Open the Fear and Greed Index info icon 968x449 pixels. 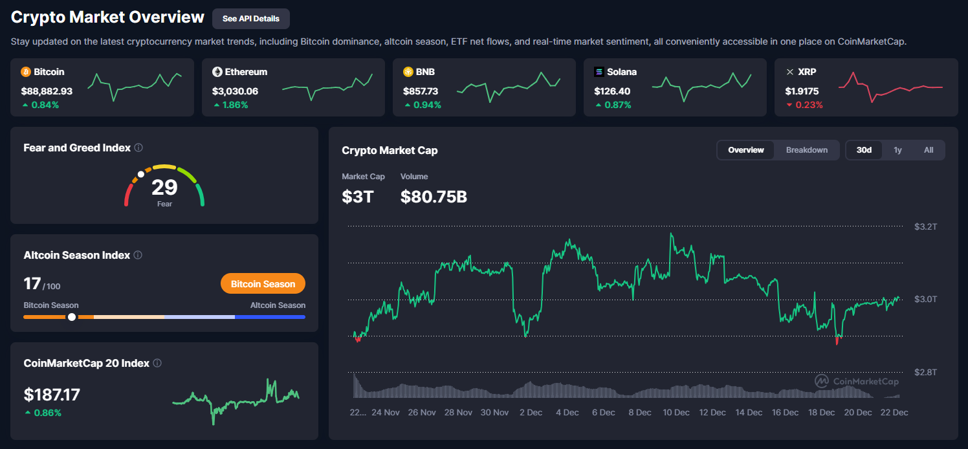tap(138, 148)
